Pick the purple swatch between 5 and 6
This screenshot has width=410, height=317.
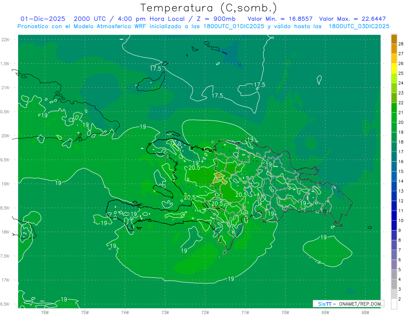(x=394, y=265)
